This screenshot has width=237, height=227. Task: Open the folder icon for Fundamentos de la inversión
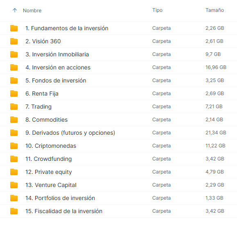click(x=14, y=28)
